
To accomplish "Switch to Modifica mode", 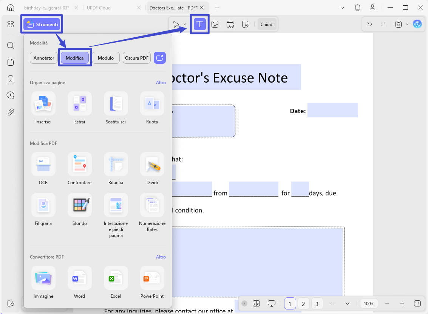I will point(74,58).
